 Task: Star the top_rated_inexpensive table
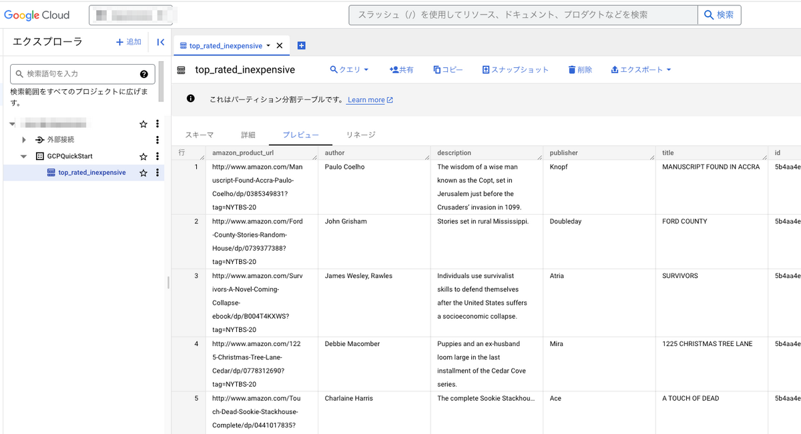click(143, 173)
